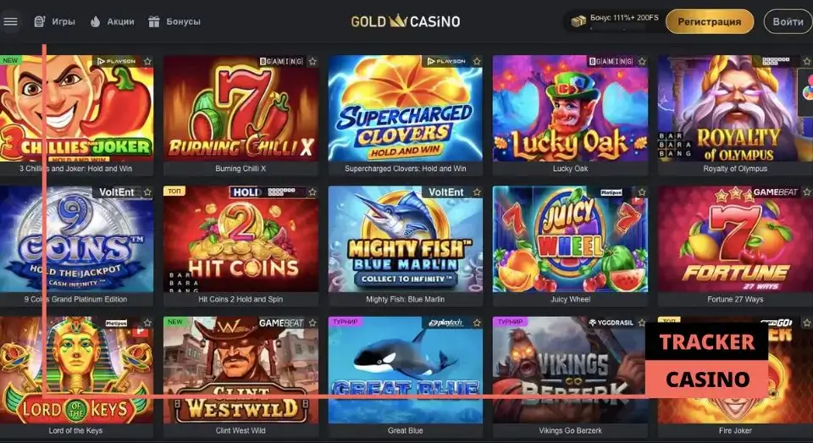This screenshot has height=443, width=813.
Task: Click the star icon on Clint West Wild
Action: click(x=312, y=324)
